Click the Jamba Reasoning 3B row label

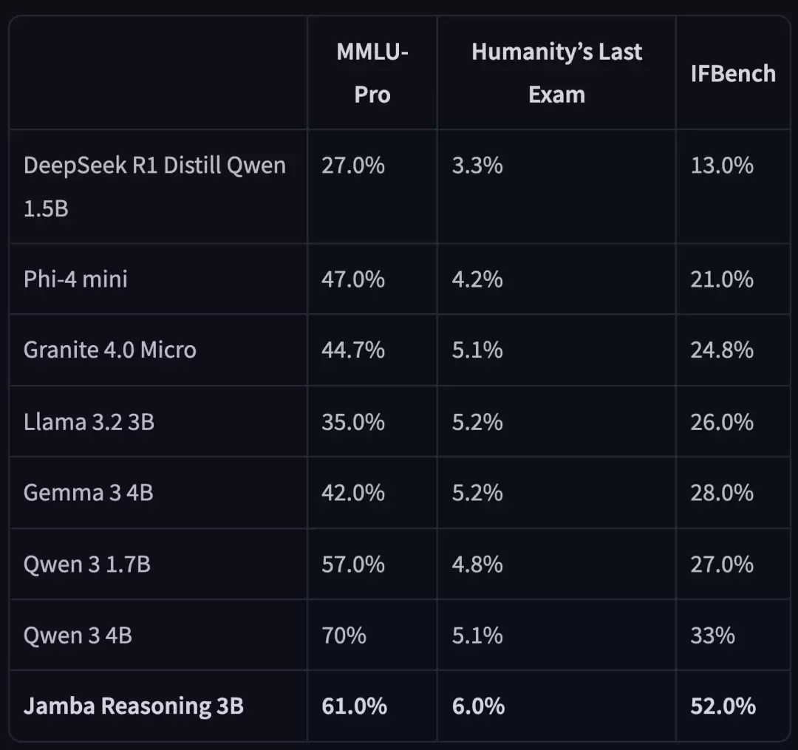tap(134, 706)
